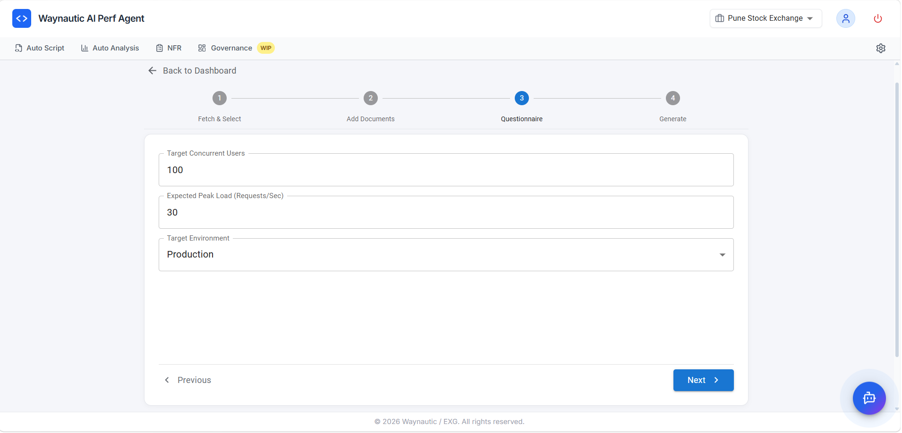Image resolution: width=902 pixels, height=433 pixels.
Task: Select the Governance tab
Action: click(231, 48)
